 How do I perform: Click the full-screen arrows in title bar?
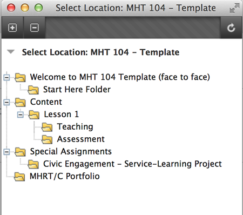(x=234, y=8)
